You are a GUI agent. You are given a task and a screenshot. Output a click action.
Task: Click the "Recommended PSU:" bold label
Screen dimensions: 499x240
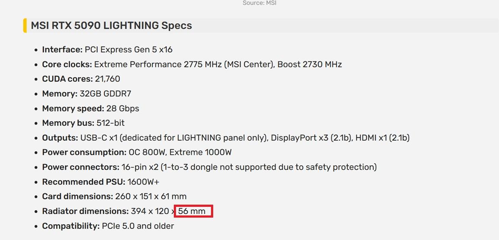(83, 182)
